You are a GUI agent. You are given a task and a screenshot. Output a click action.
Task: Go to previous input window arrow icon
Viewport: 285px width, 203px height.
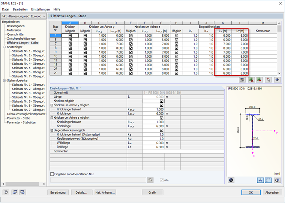pyautogui.click(x=15, y=192)
